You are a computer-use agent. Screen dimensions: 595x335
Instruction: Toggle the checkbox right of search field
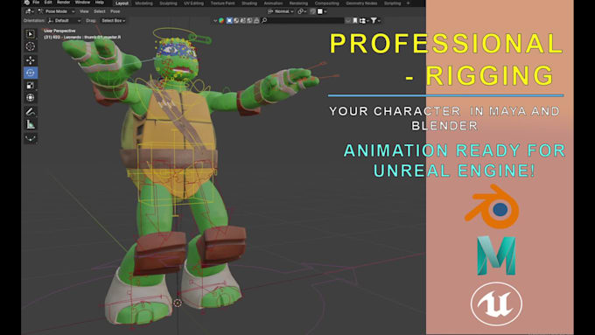click(348, 20)
